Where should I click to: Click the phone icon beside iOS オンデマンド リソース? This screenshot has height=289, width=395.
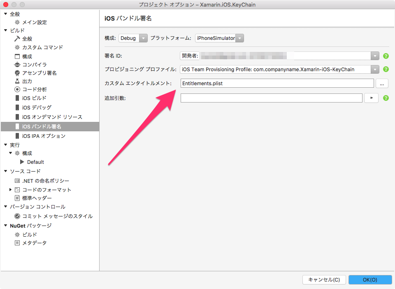click(x=17, y=117)
